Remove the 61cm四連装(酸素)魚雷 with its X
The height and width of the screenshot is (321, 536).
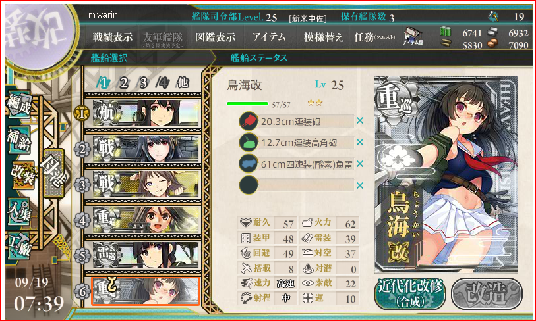tap(359, 164)
